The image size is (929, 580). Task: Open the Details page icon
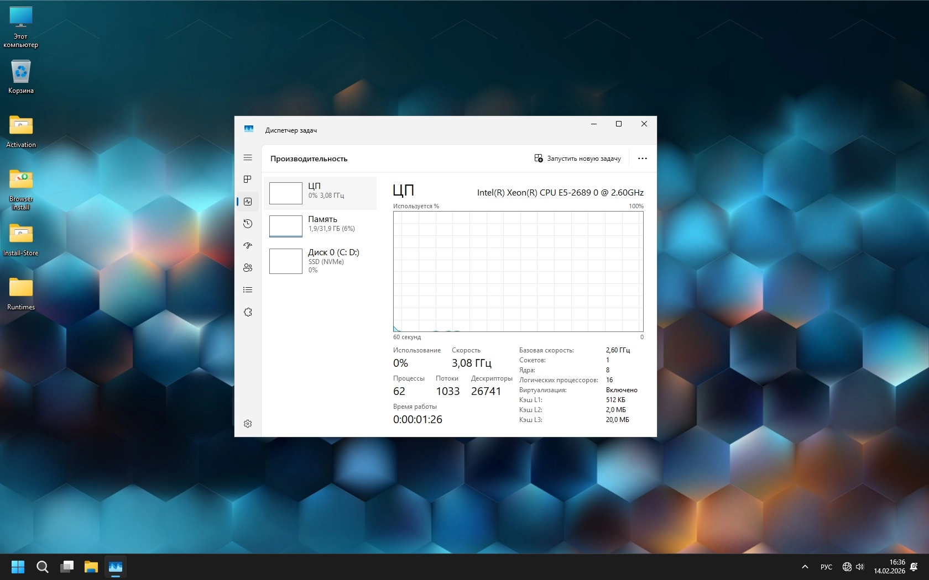click(248, 290)
